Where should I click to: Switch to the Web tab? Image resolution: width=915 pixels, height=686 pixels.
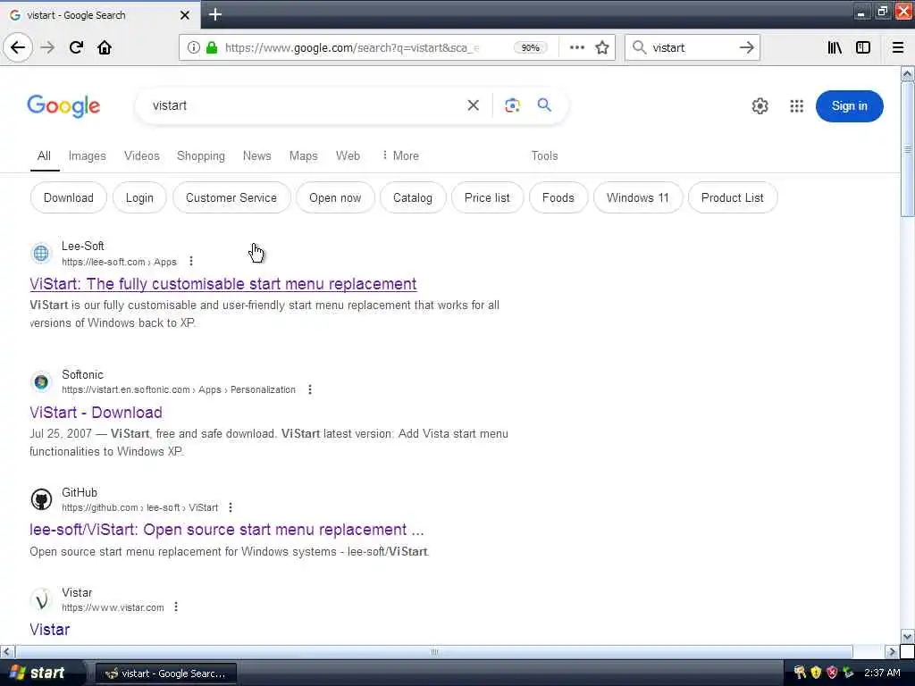348,155
